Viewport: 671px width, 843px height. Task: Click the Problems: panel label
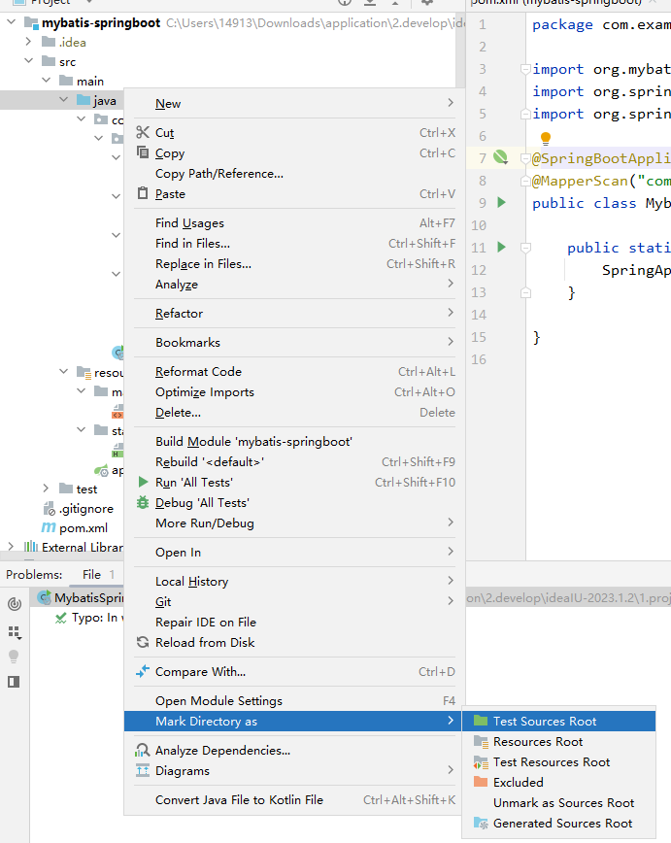pyautogui.click(x=34, y=574)
